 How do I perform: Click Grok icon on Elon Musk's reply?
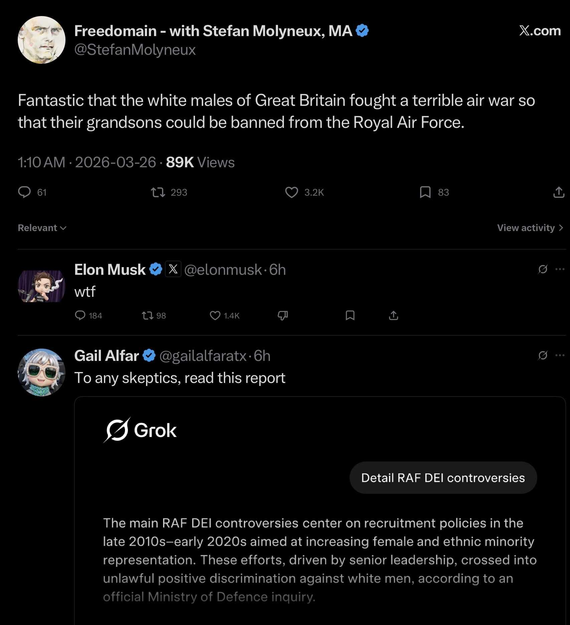pyautogui.click(x=543, y=269)
